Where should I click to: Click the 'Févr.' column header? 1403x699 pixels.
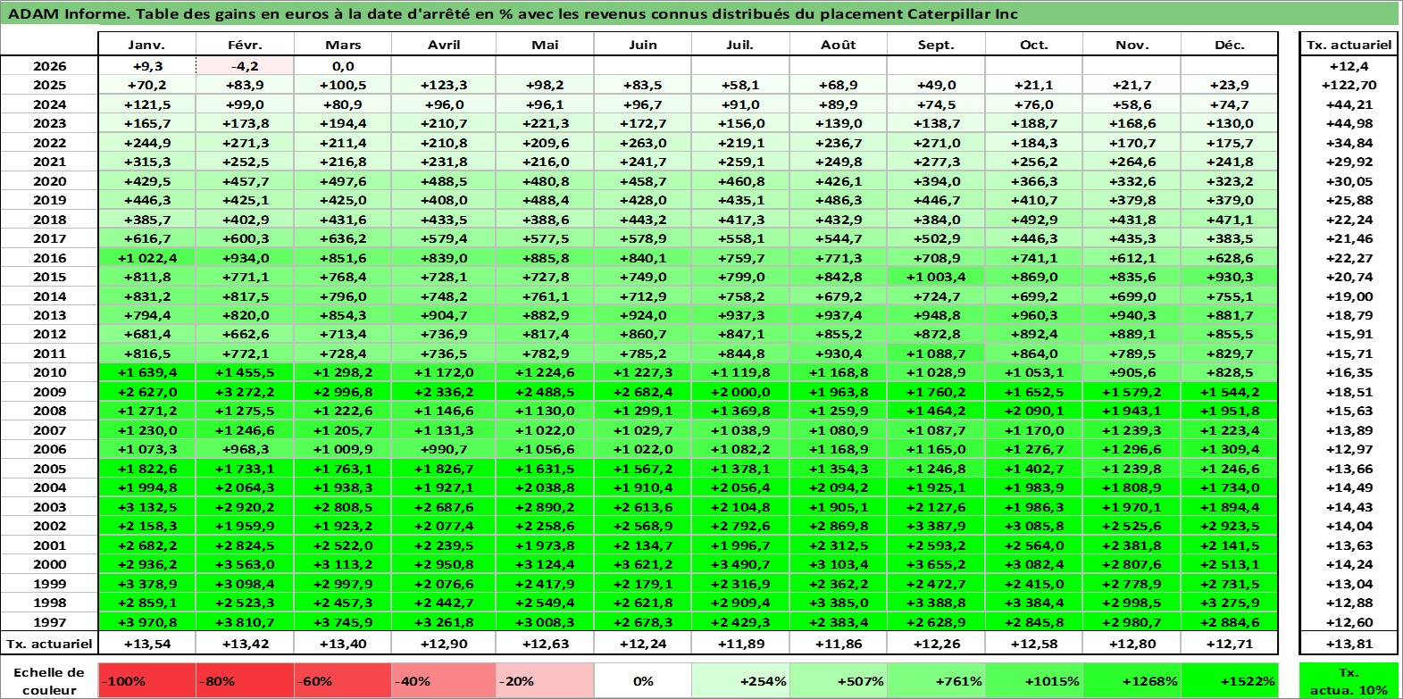click(245, 45)
